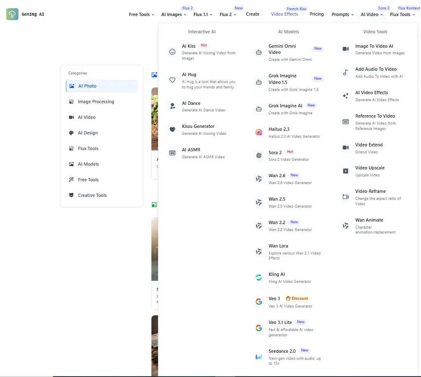
Task: Click the Seedance 2.0 bars icon
Action: [x=259, y=357]
